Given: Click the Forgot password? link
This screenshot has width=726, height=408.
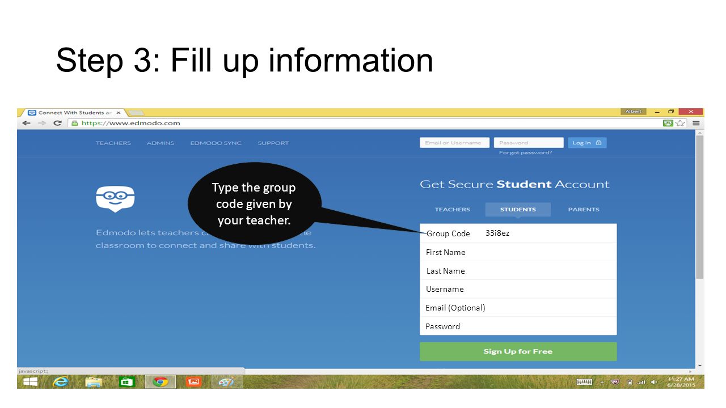Looking at the screenshot, I should pyautogui.click(x=525, y=153).
